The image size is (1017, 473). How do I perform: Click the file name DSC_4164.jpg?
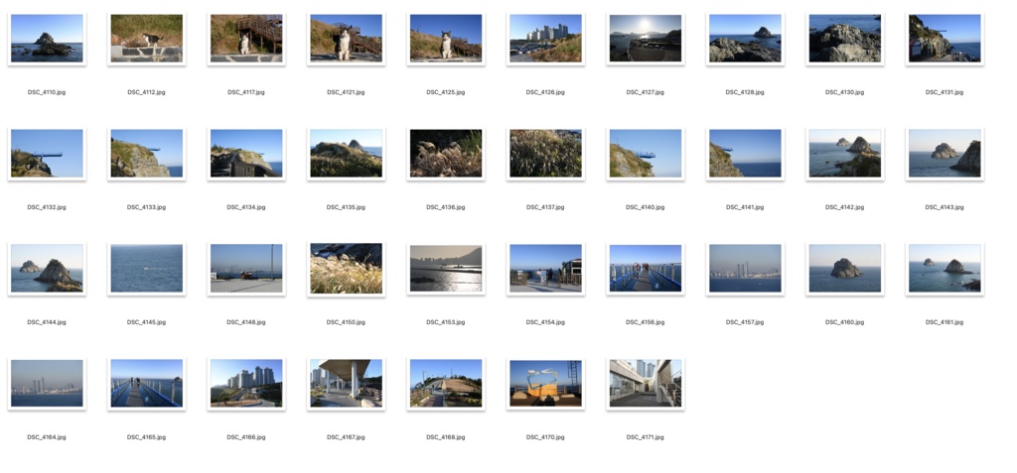(x=47, y=437)
